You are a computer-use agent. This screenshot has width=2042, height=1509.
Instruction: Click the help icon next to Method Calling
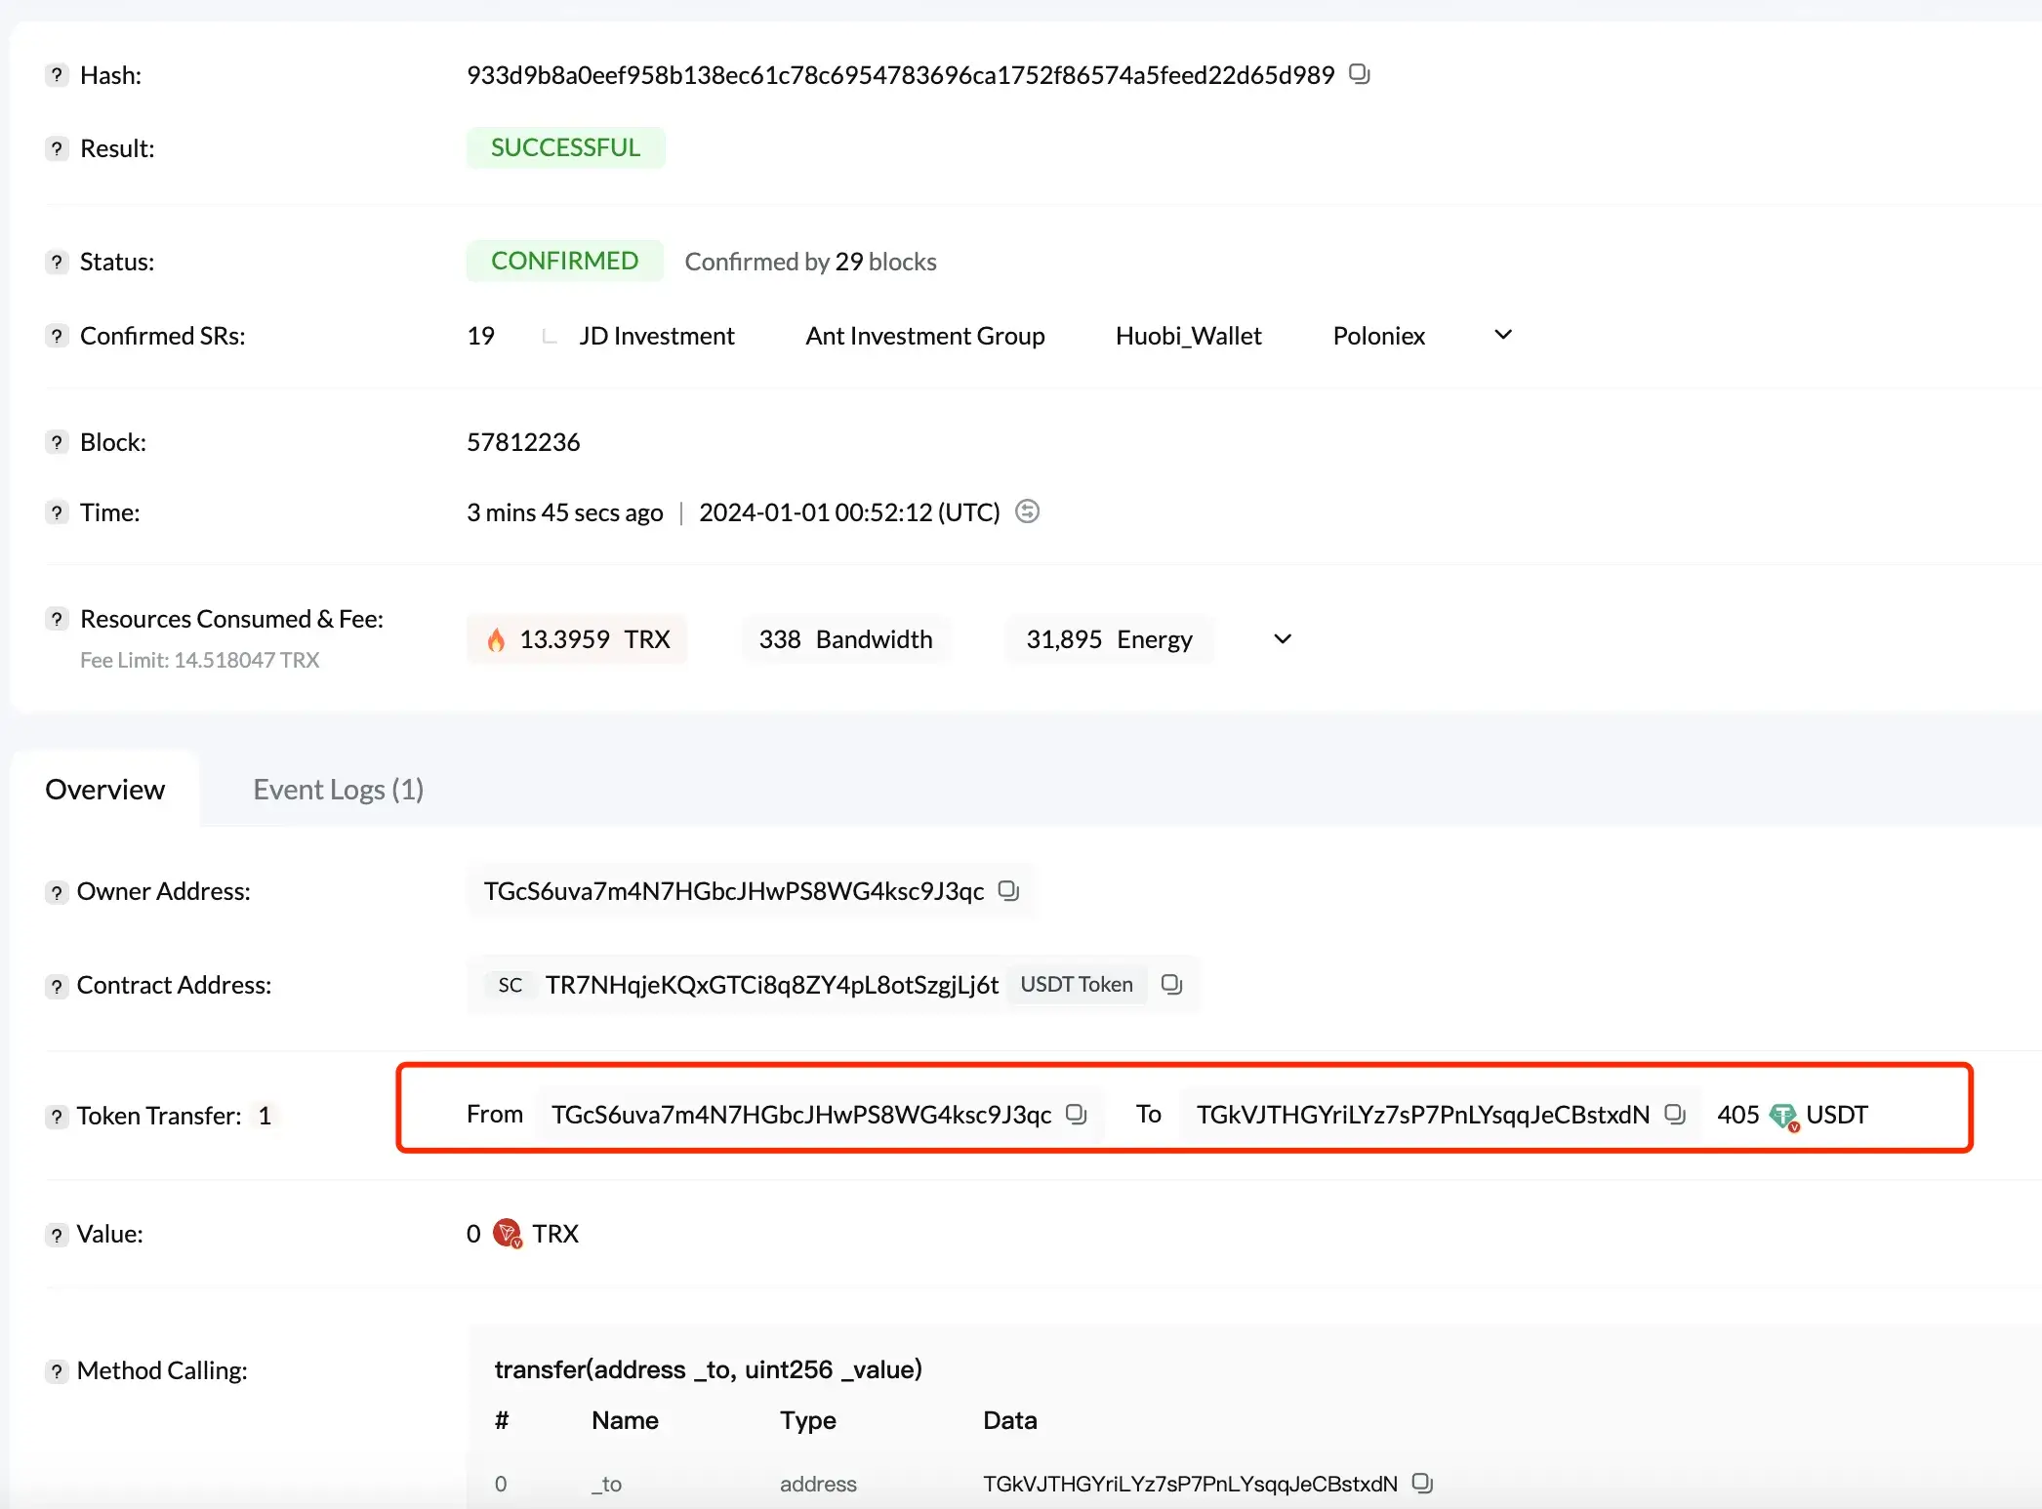(57, 1370)
